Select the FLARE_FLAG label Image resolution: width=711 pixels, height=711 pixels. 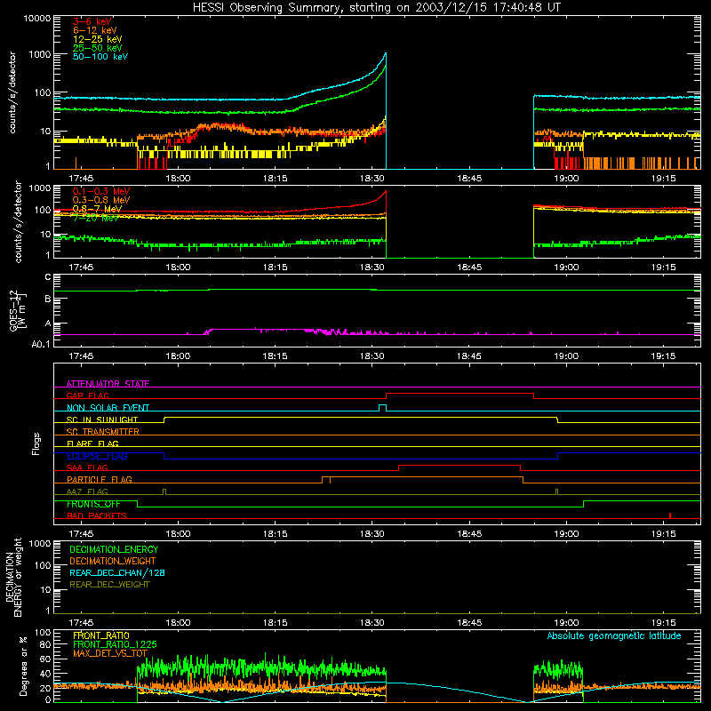(x=92, y=443)
